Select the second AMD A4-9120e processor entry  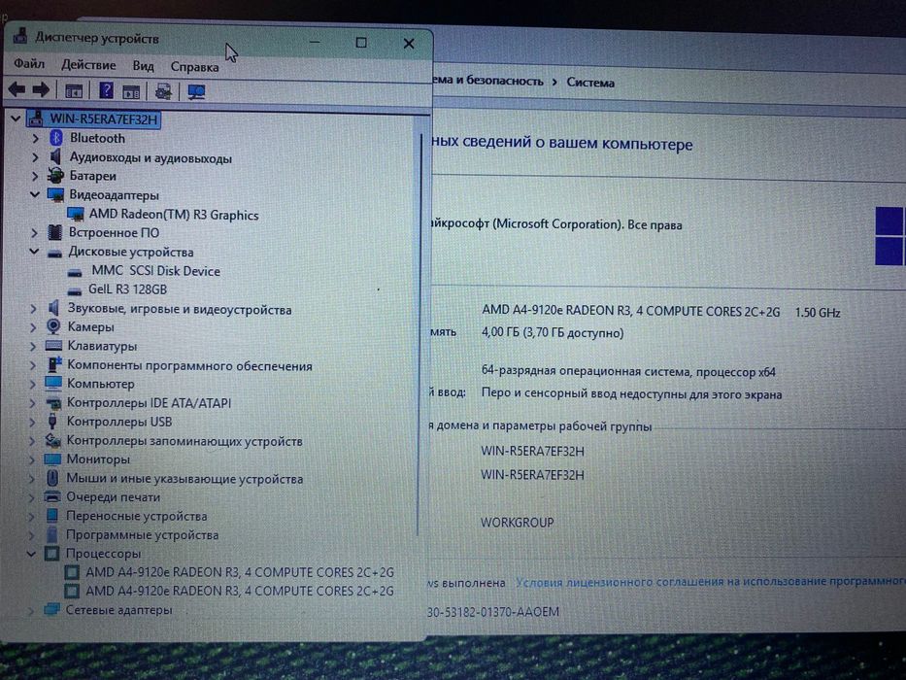(240, 591)
